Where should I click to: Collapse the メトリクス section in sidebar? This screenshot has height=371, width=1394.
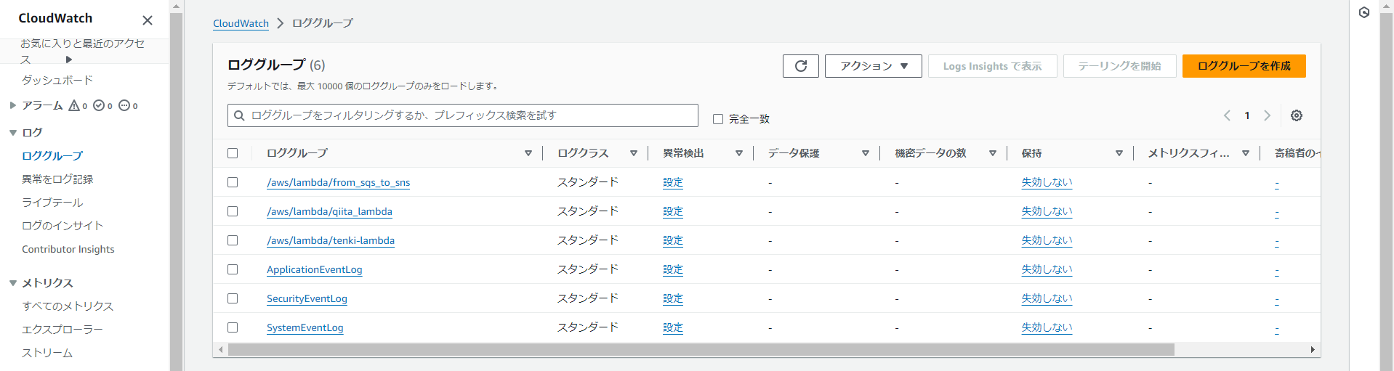click(x=13, y=283)
